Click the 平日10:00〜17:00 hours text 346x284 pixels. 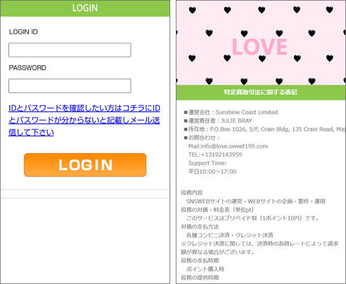point(212,172)
